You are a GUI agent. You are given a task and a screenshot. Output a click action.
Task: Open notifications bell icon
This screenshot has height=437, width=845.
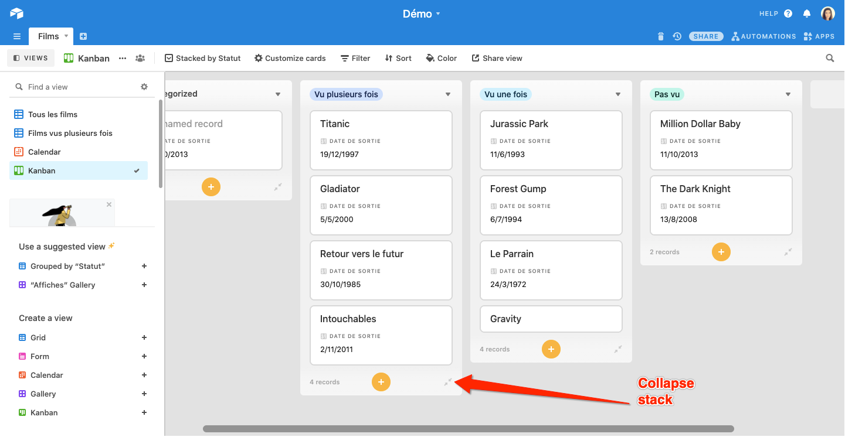[807, 13]
